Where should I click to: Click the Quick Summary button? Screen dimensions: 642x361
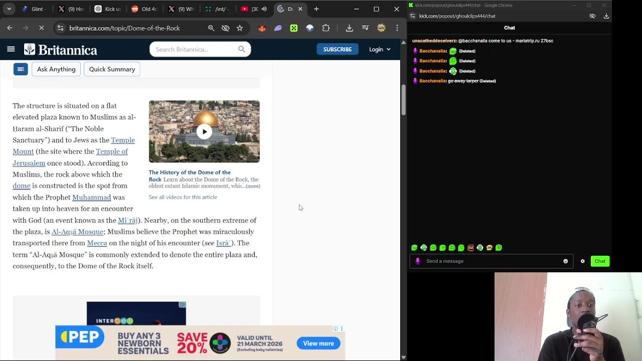[112, 69]
